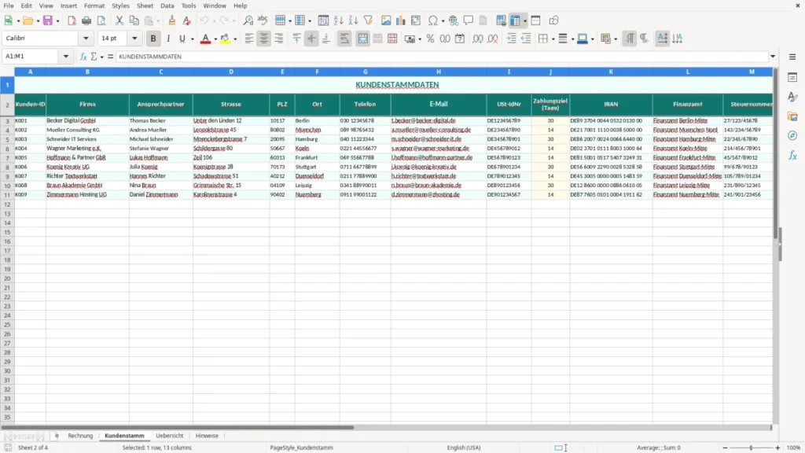The height and width of the screenshot is (453, 805).
Task: Switch to the Rechnung sheet tab
Action: point(80,436)
